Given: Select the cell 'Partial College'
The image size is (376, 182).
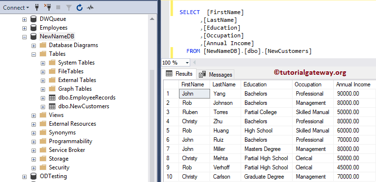Looking at the screenshot, I should [x=267, y=112].
